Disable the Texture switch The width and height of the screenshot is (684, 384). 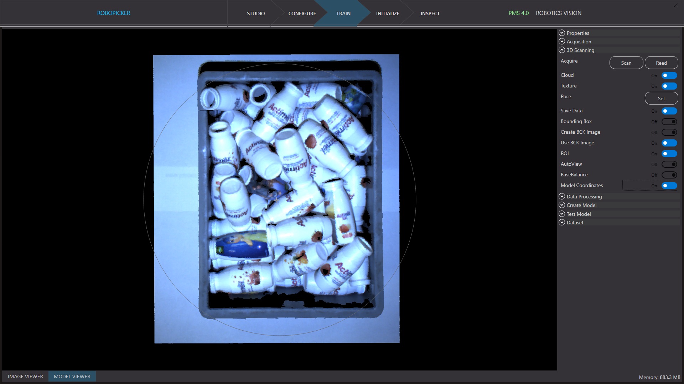[x=669, y=86]
